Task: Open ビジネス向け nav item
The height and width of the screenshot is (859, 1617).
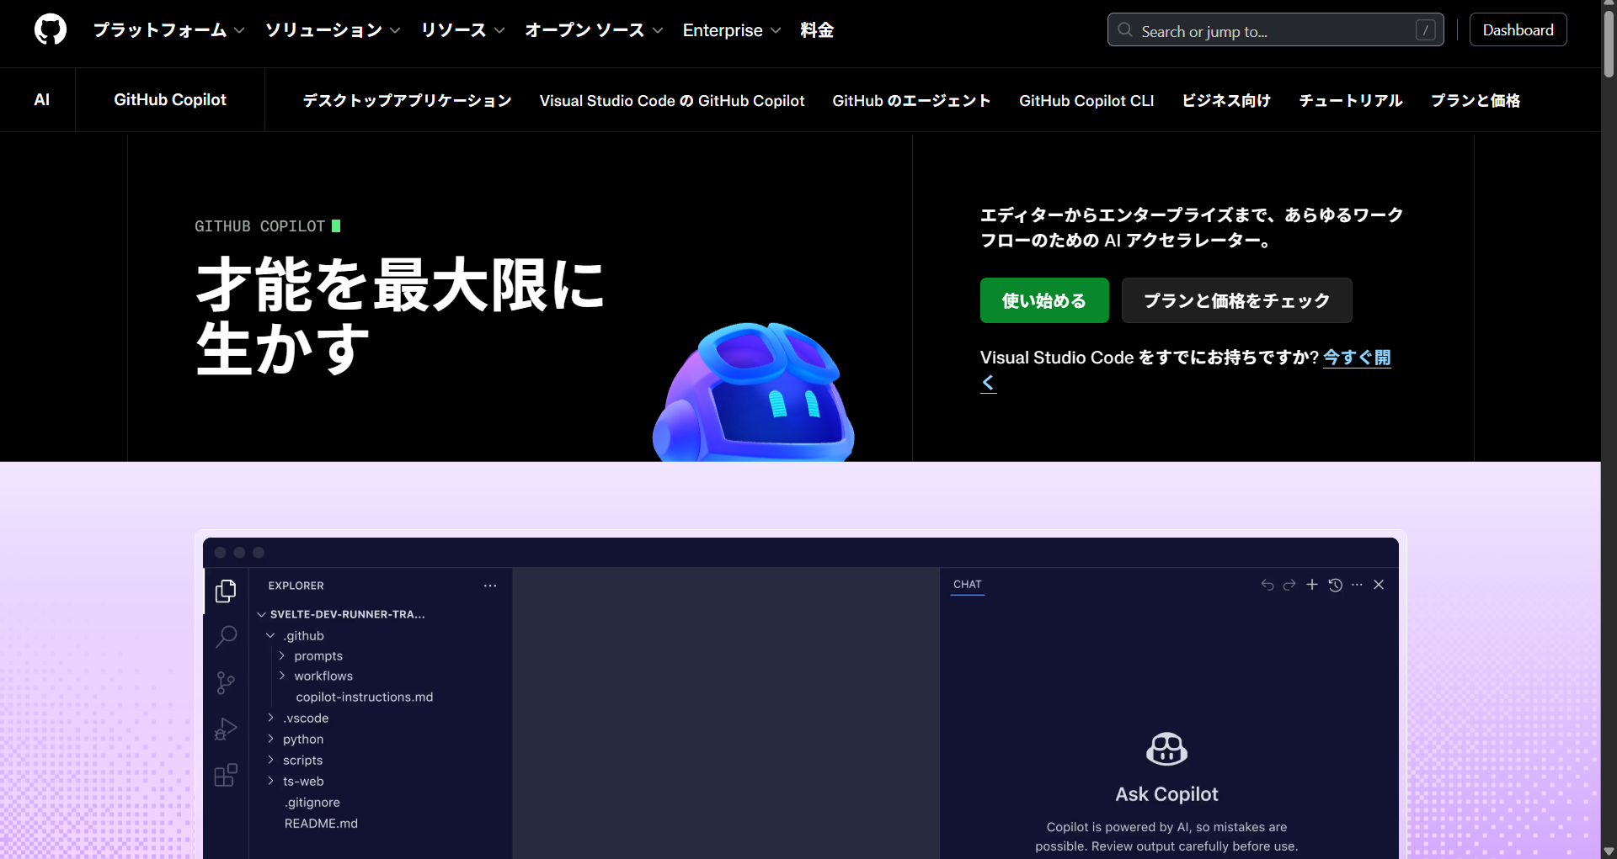Action: 1226,101
